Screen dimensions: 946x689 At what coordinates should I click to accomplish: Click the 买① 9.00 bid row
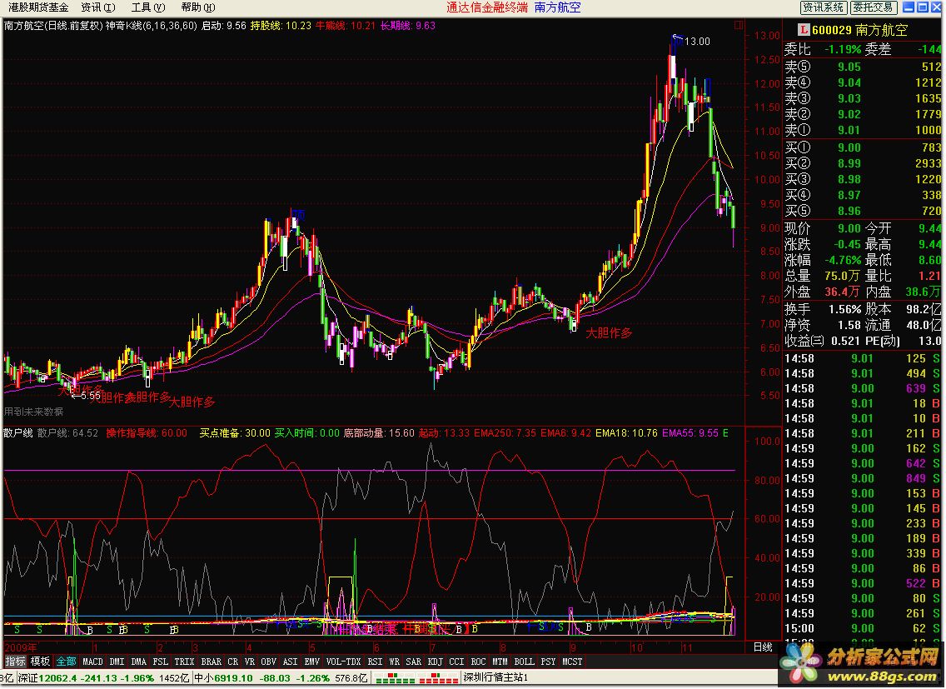click(x=863, y=147)
